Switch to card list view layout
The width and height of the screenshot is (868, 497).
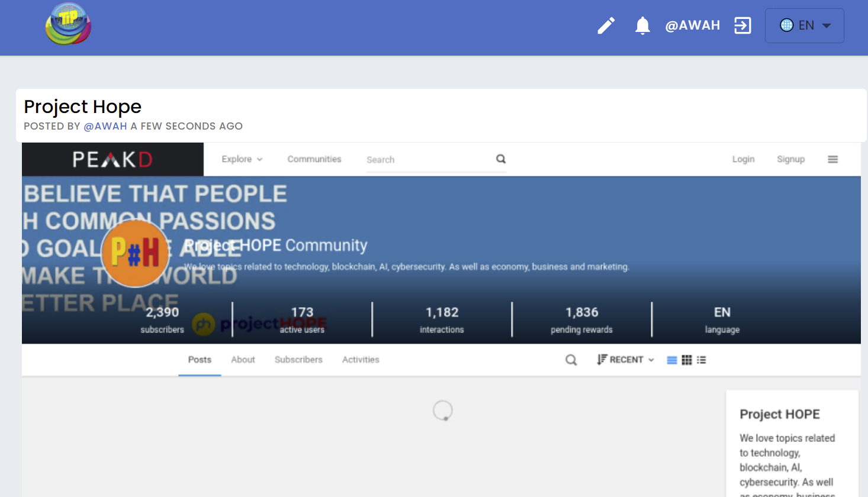[x=672, y=360]
